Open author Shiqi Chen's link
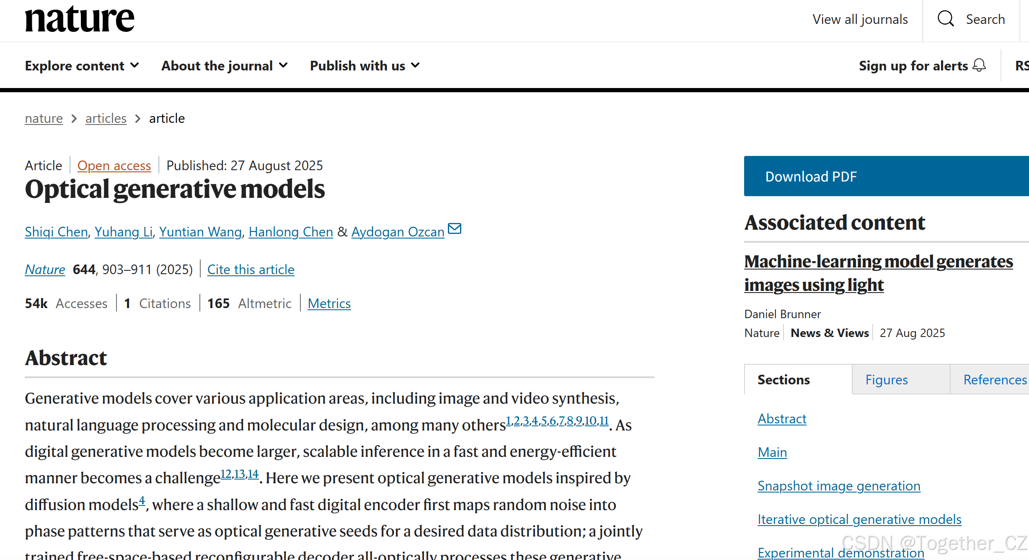The width and height of the screenshot is (1029, 560). [x=56, y=232]
